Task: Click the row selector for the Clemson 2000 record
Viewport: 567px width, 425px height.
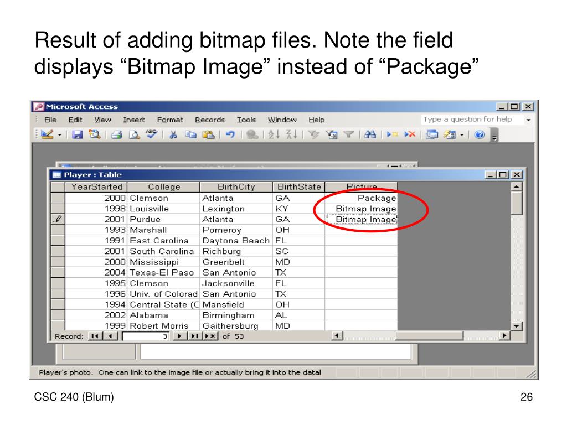Action: point(58,198)
